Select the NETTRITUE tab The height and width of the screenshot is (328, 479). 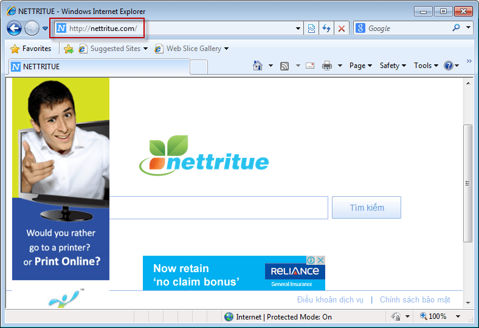tap(98, 67)
